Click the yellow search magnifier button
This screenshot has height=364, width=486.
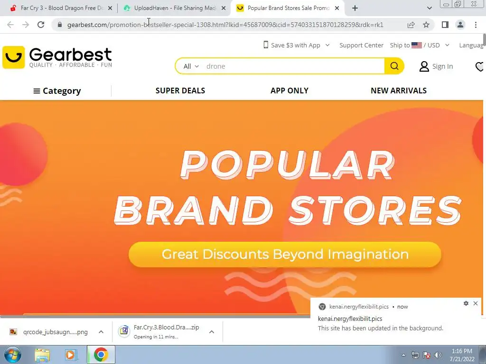(x=394, y=66)
